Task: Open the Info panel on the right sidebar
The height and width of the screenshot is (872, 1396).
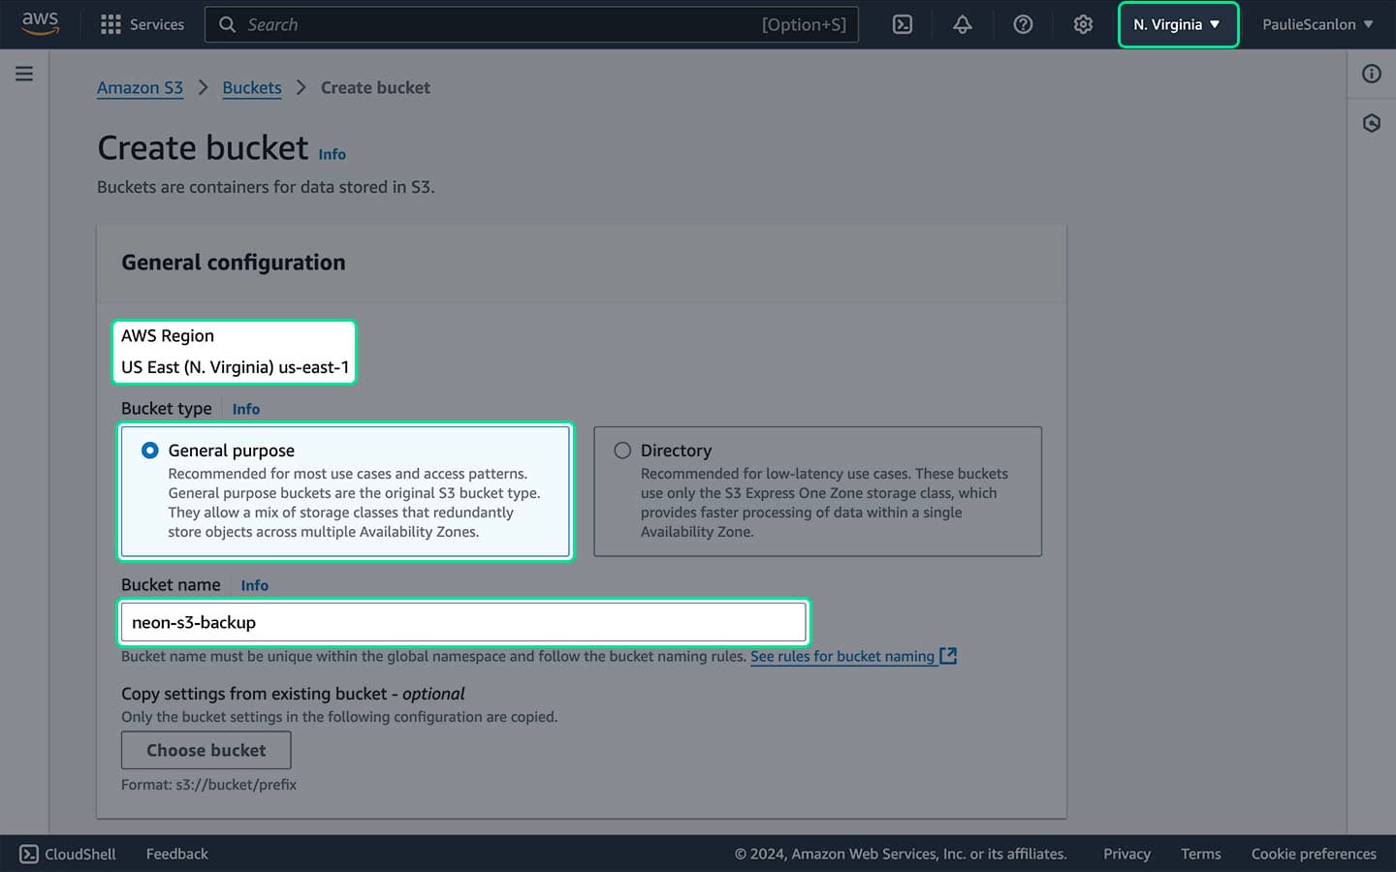Action: tap(1371, 74)
